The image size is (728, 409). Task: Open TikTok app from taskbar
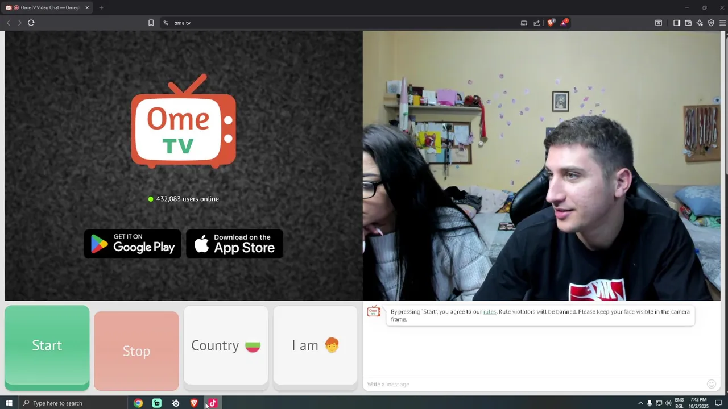[213, 403]
